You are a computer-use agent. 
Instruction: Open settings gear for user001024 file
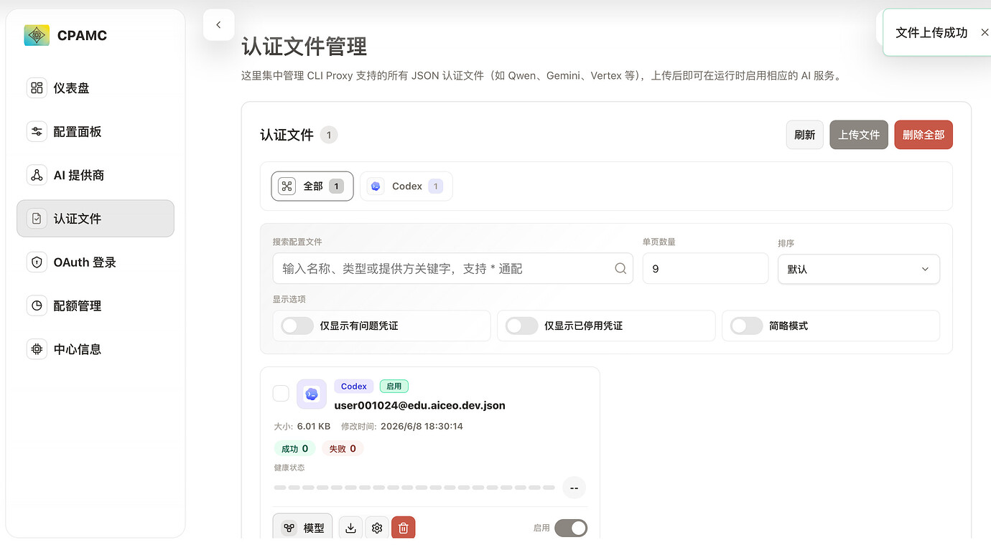click(x=377, y=529)
